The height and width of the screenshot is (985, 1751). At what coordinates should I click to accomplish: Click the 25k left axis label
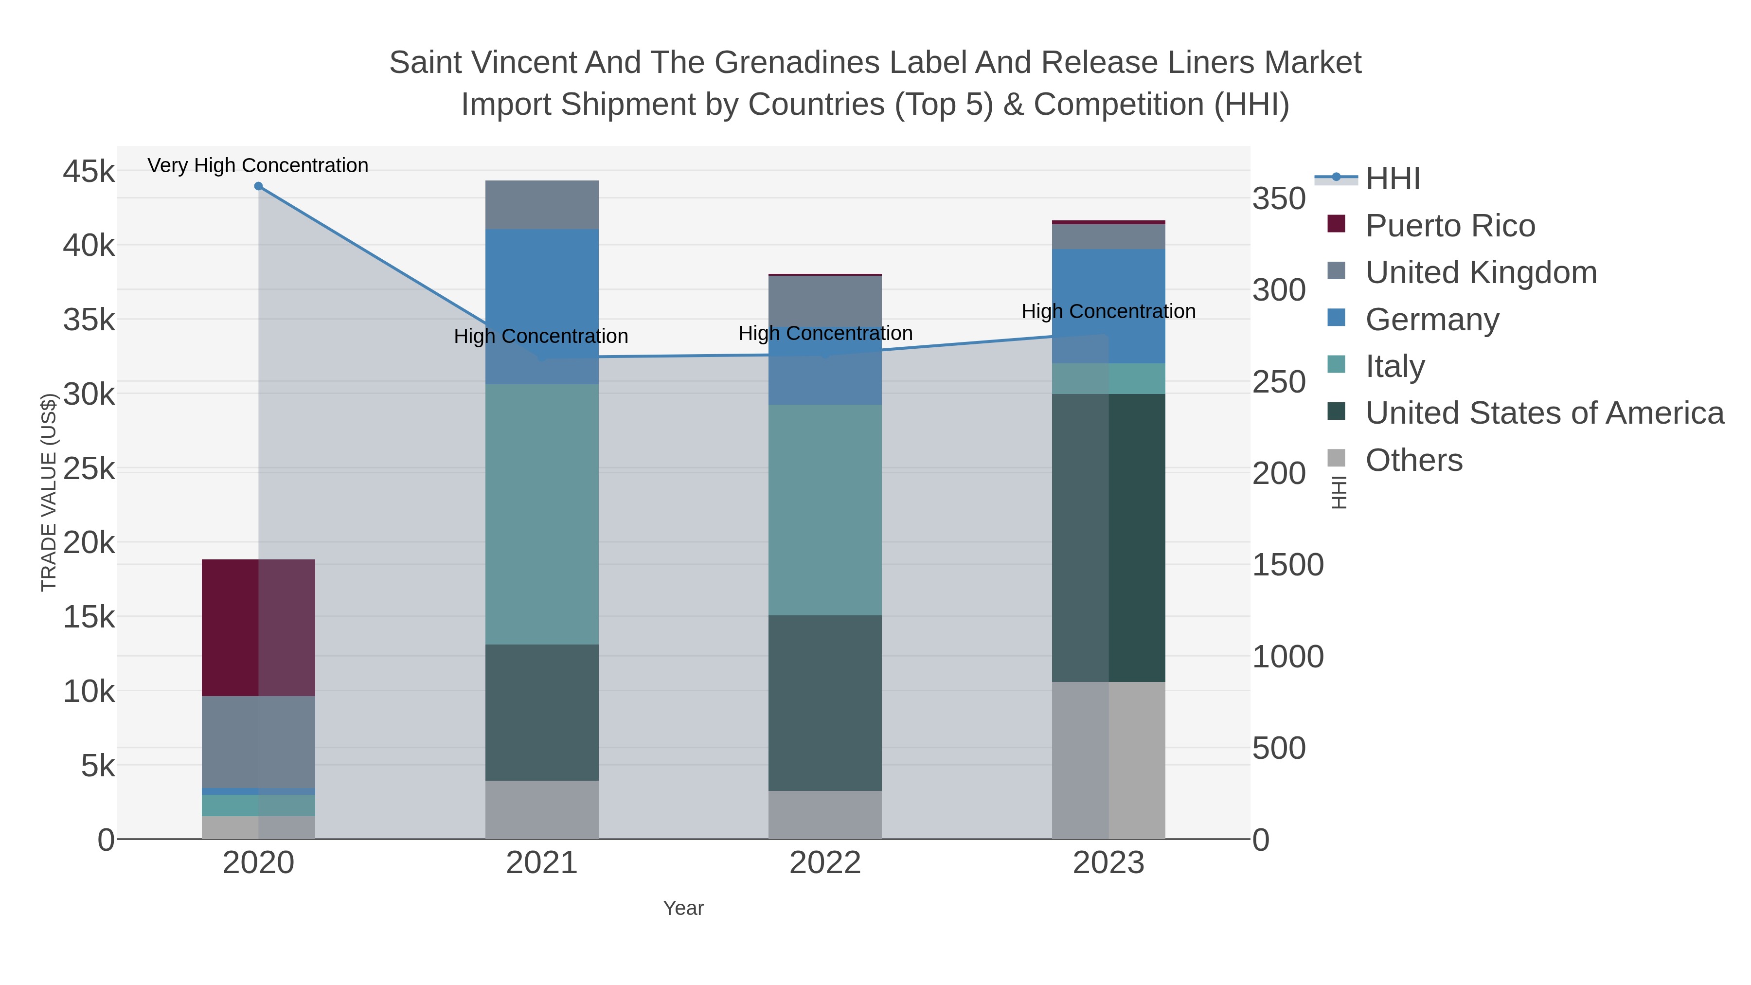pos(89,468)
